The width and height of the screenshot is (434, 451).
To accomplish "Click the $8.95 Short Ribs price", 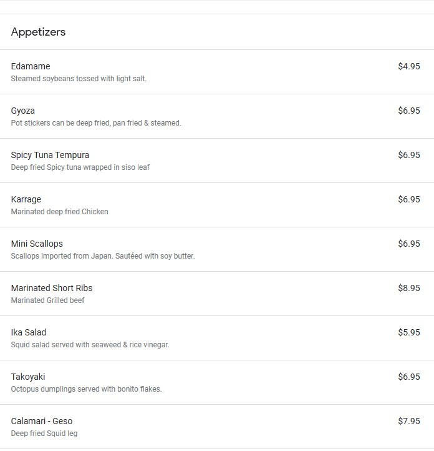I will [x=408, y=288].
